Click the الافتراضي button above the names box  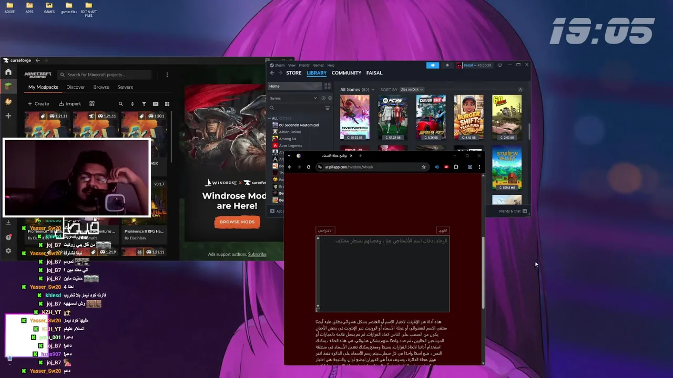click(x=325, y=230)
